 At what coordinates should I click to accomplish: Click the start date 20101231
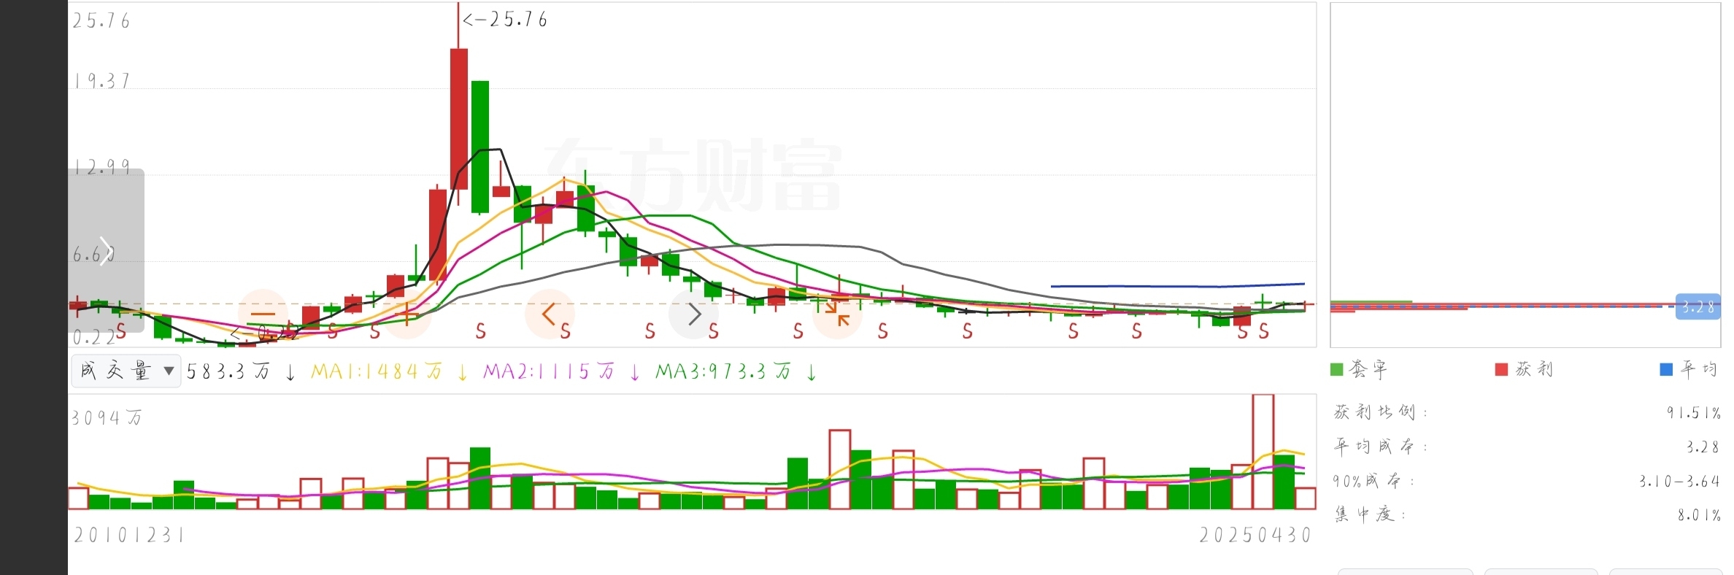click(x=129, y=535)
